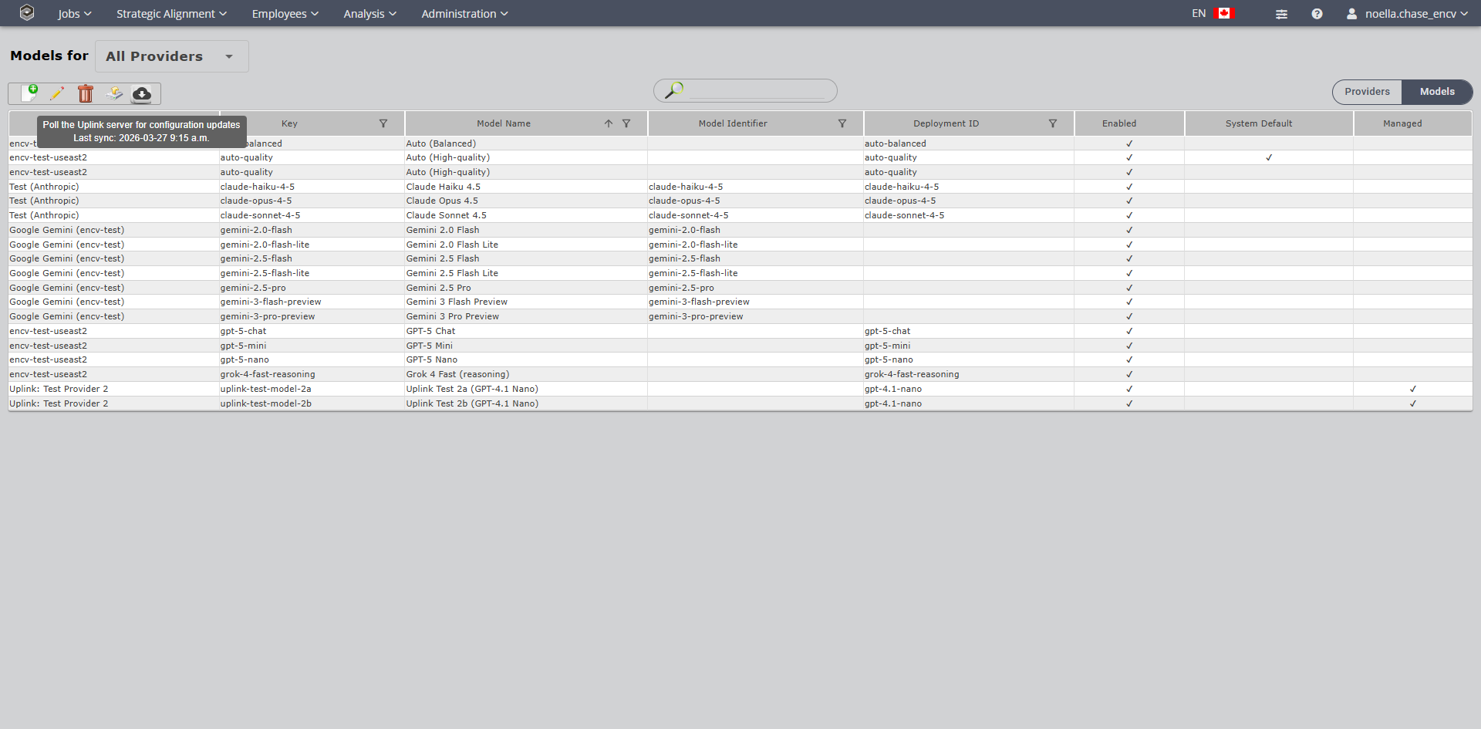Open the help question mark icon

tap(1317, 14)
